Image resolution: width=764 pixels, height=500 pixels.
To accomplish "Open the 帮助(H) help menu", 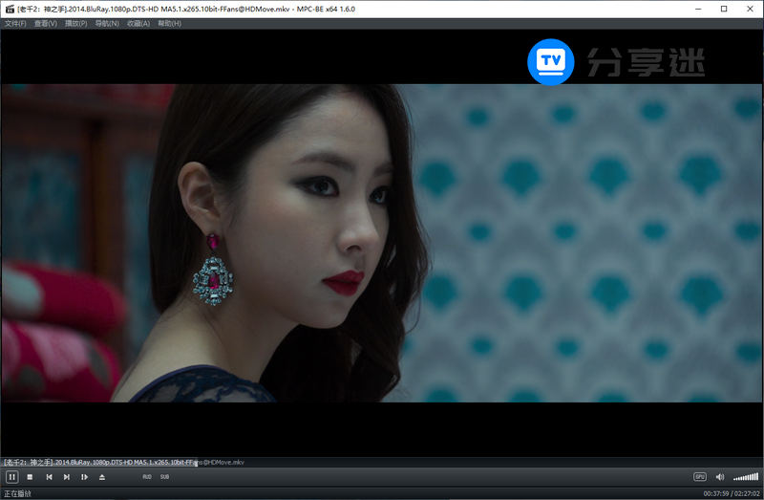I will click(169, 23).
